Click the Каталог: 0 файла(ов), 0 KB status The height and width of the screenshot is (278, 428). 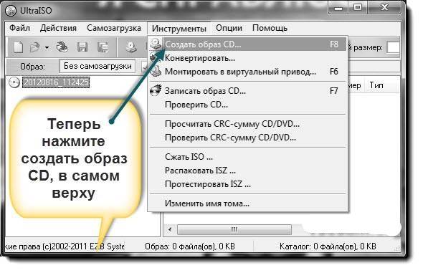[328, 246]
